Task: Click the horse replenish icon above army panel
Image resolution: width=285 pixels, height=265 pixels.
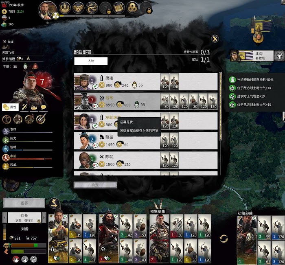Action: (x=54, y=204)
